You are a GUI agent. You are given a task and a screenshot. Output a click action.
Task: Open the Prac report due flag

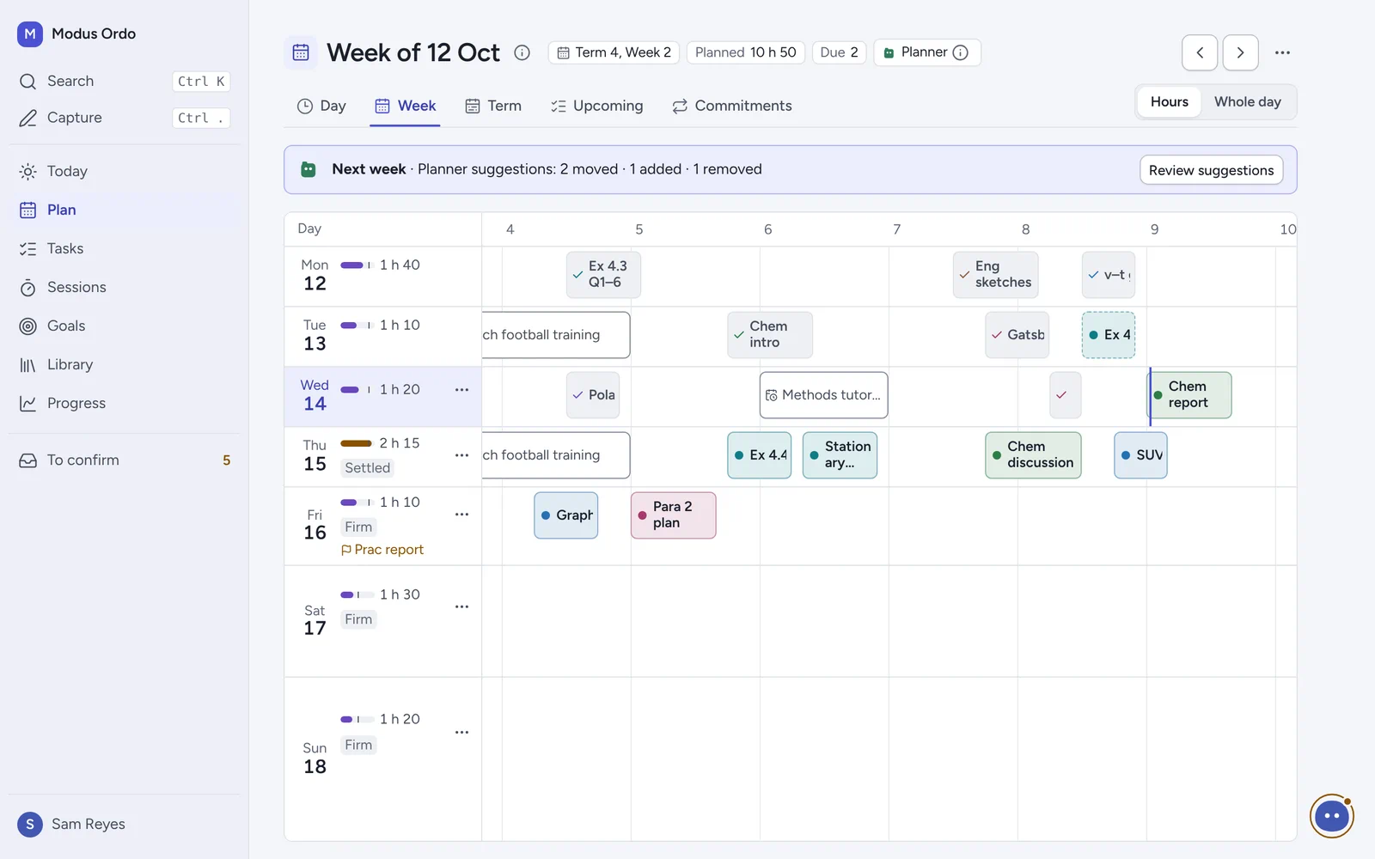tap(382, 550)
